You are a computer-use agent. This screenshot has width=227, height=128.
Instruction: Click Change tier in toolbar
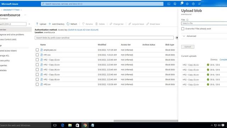117,24
